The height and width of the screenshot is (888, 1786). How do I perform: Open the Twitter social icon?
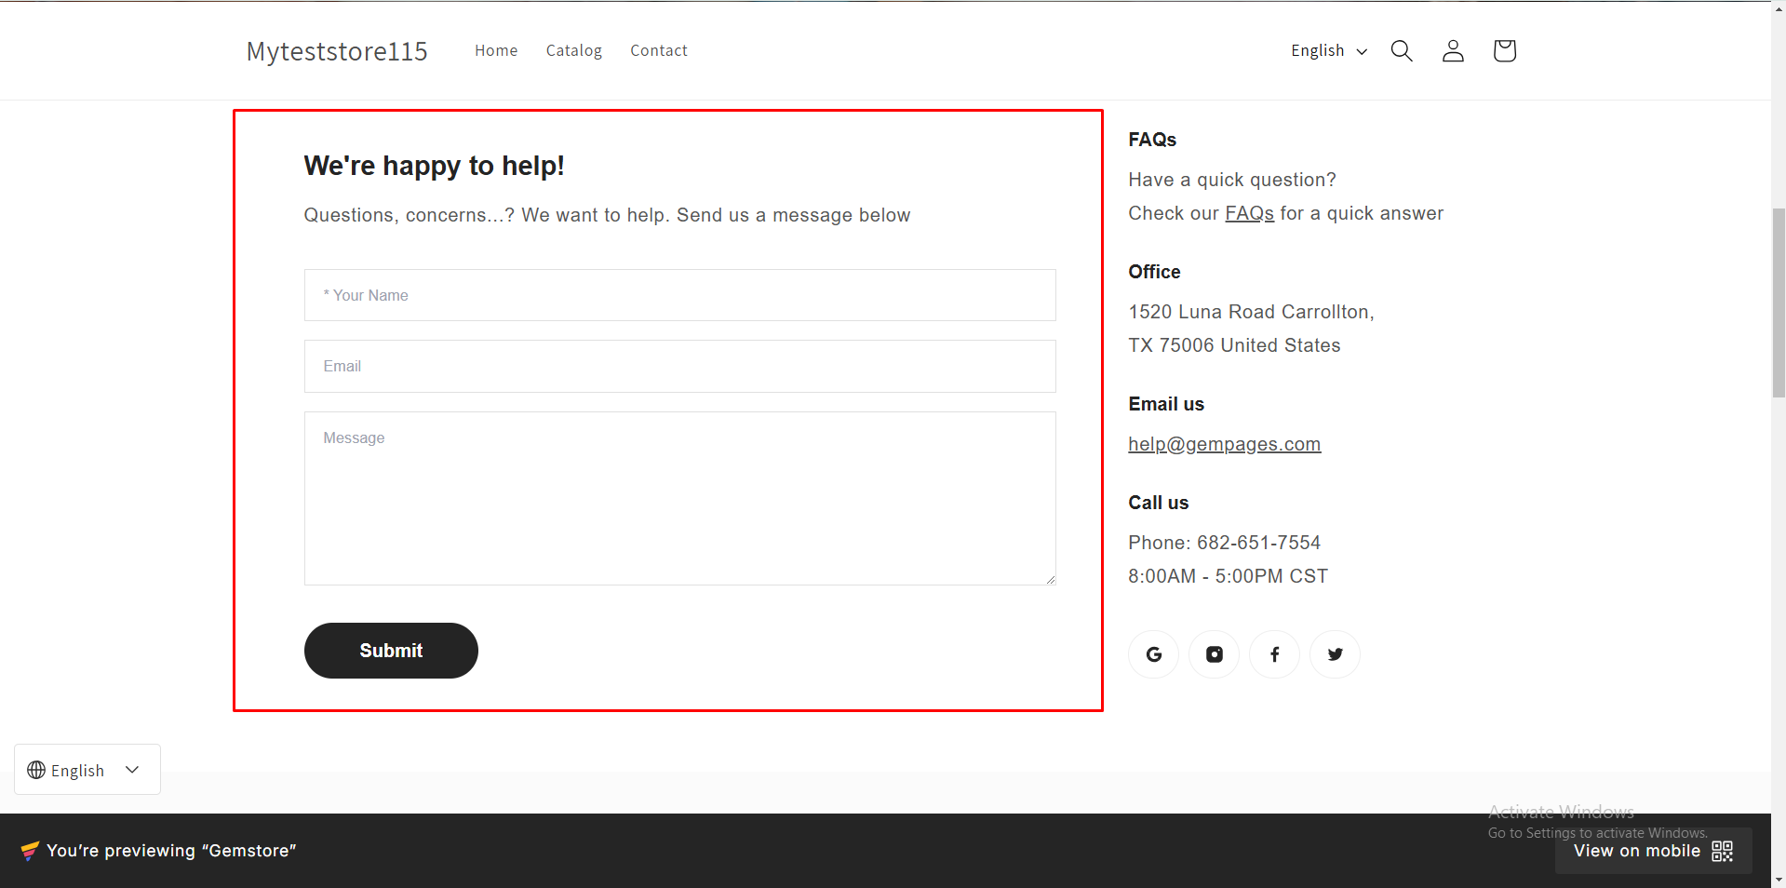[x=1335, y=653]
